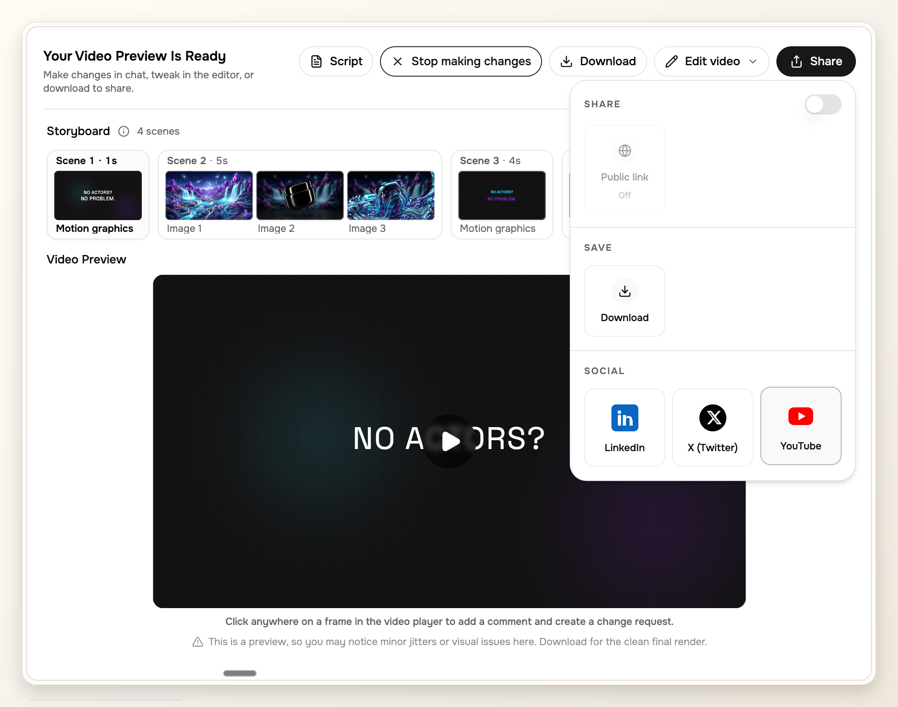Share video to YouTube
The width and height of the screenshot is (898, 707).
point(800,426)
